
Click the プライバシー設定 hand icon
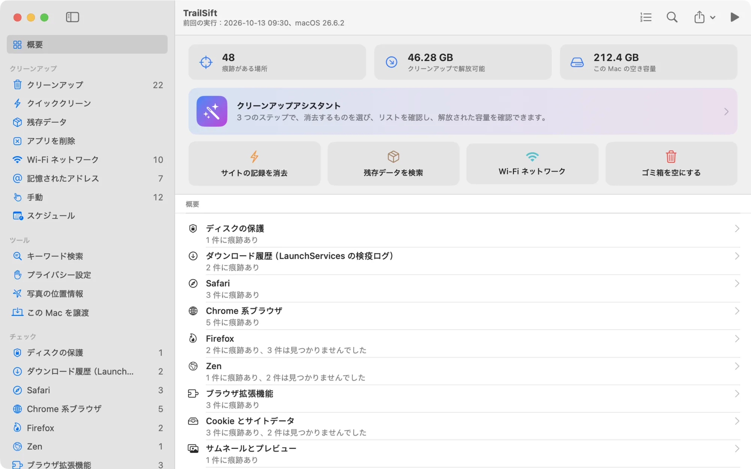tap(17, 275)
